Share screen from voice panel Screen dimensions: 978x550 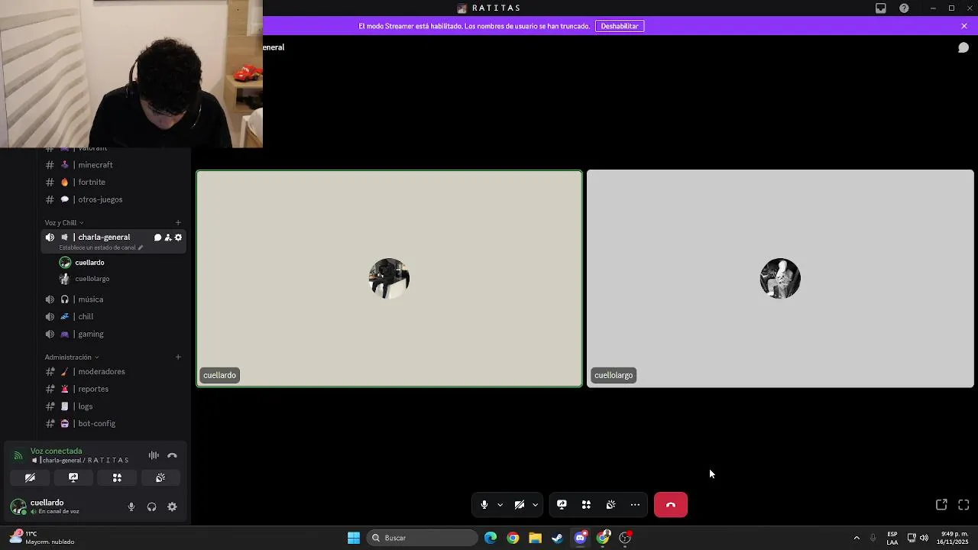click(x=73, y=477)
